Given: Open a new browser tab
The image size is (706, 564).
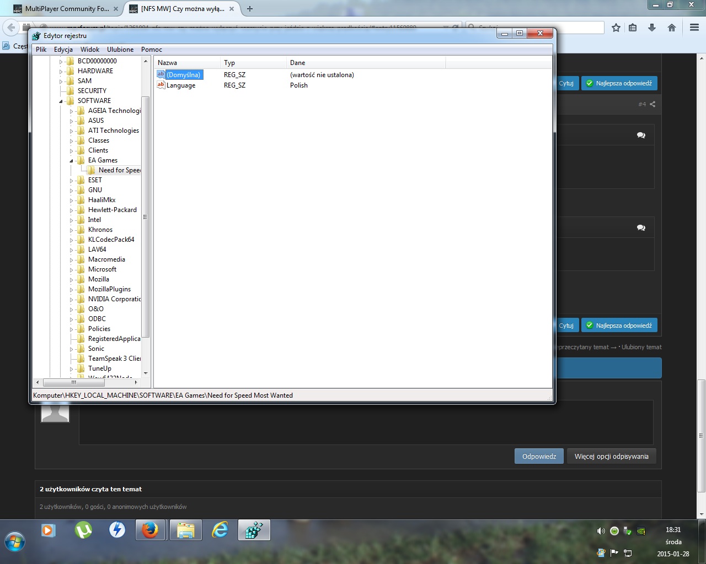Looking at the screenshot, I should [x=250, y=9].
